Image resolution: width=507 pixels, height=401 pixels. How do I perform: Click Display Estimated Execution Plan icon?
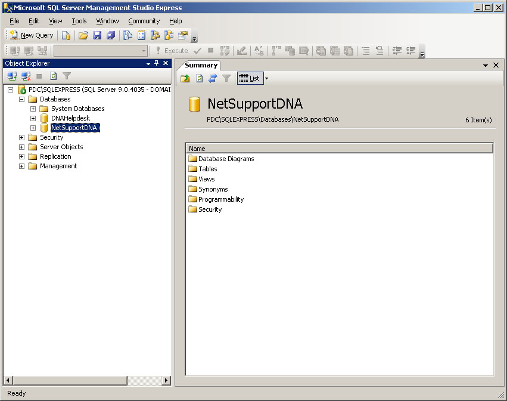225,51
